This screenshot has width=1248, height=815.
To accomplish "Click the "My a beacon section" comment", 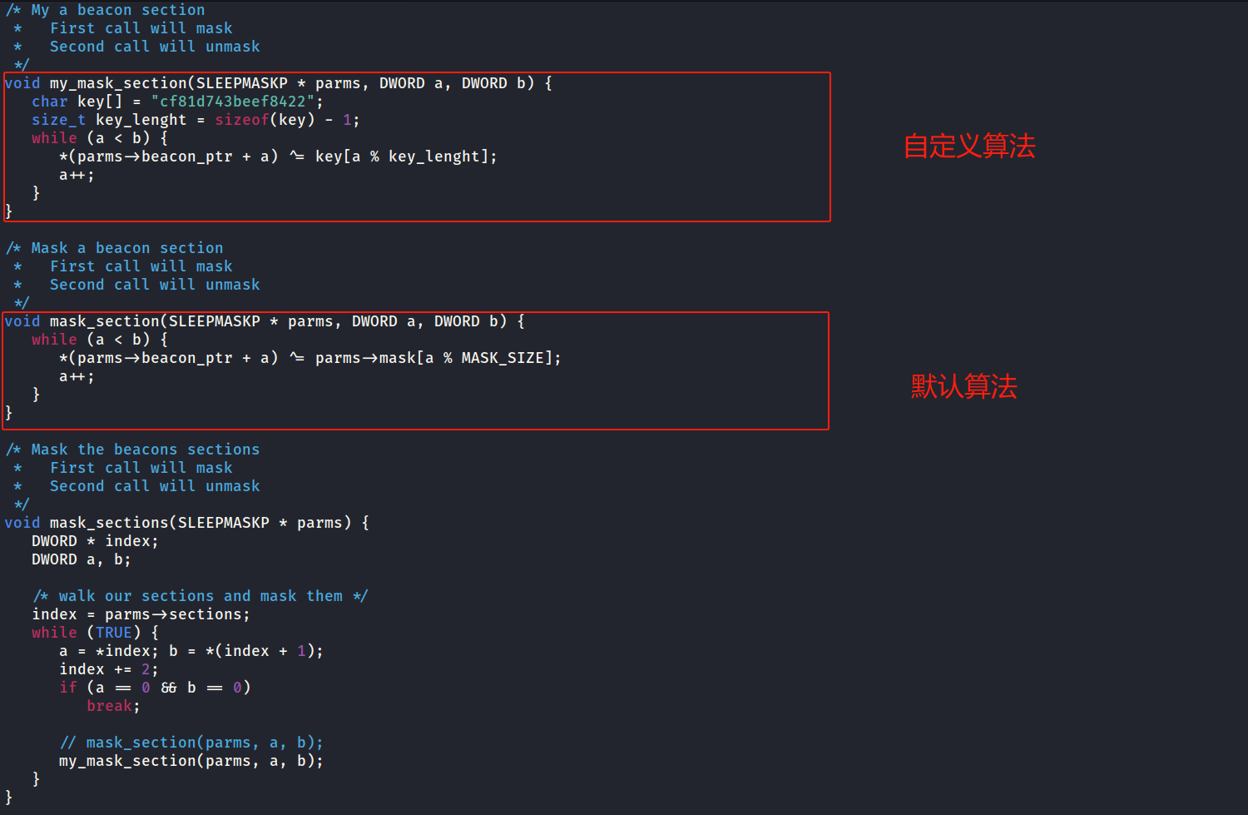I will 117,10.
